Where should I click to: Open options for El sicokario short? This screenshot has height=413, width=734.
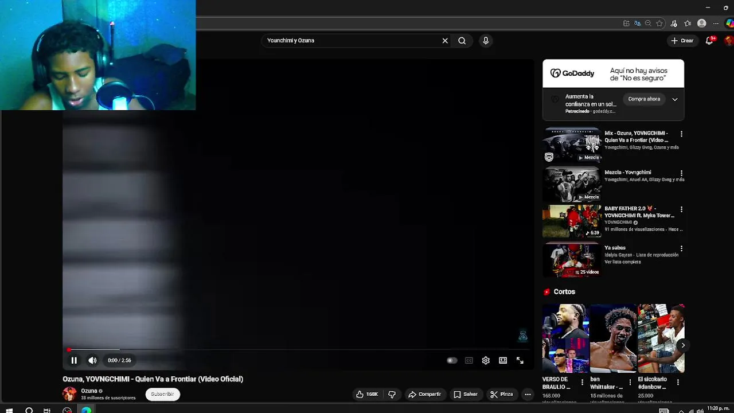[x=678, y=382]
